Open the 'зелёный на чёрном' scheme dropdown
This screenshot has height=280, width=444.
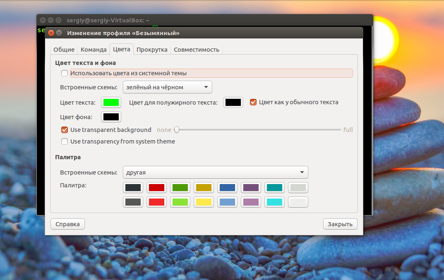pyautogui.click(x=167, y=87)
